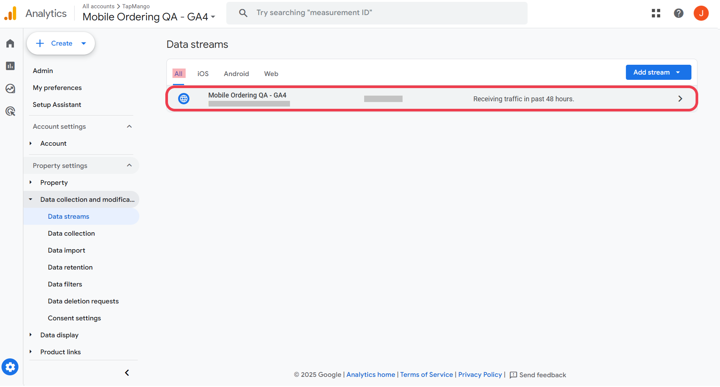The image size is (720, 387).
Task: Open Terms of Service link
Action: point(427,375)
